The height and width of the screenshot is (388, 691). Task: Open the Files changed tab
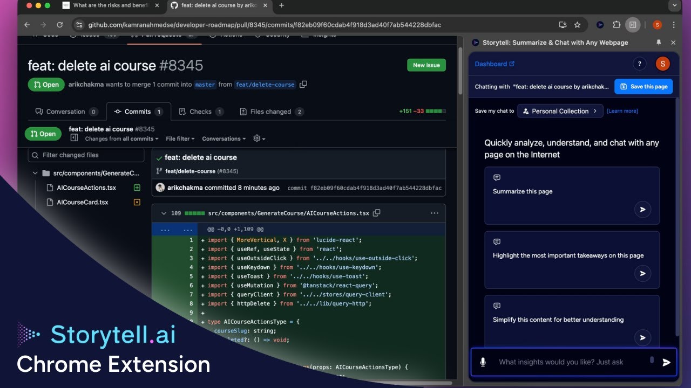point(272,112)
